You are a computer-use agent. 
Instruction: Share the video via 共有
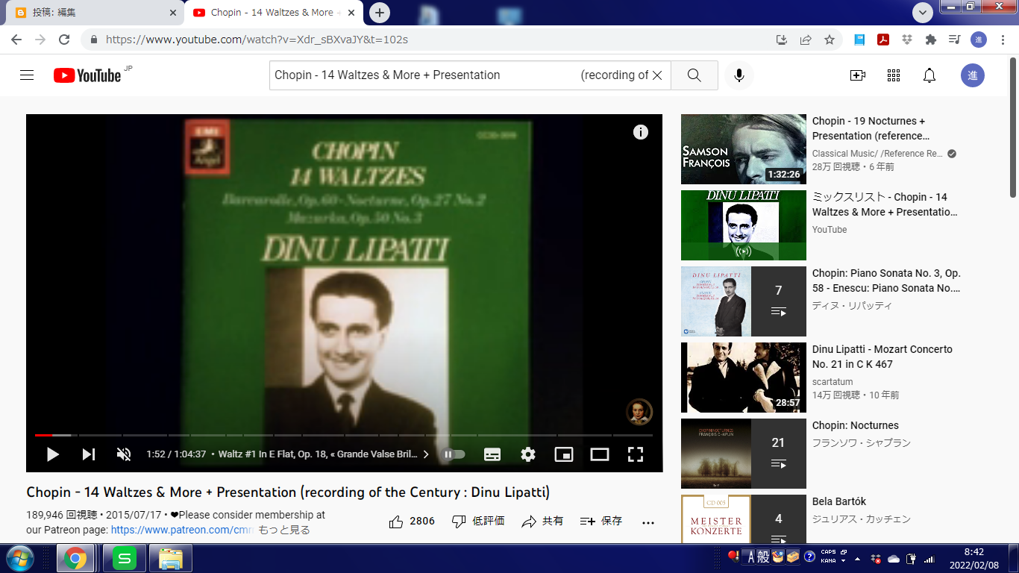(x=542, y=522)
